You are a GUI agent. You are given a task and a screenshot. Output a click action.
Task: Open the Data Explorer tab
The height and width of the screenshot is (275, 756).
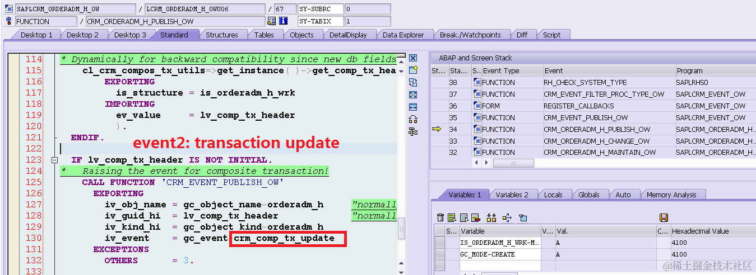click(403, 35)
